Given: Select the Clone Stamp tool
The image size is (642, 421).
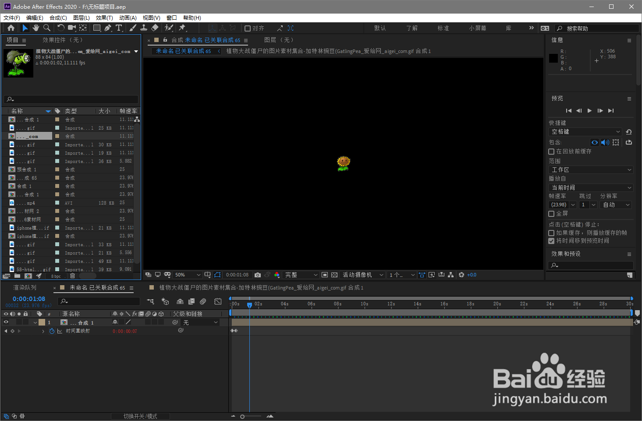Looking at the screenshot, I should tap(144, 28).
